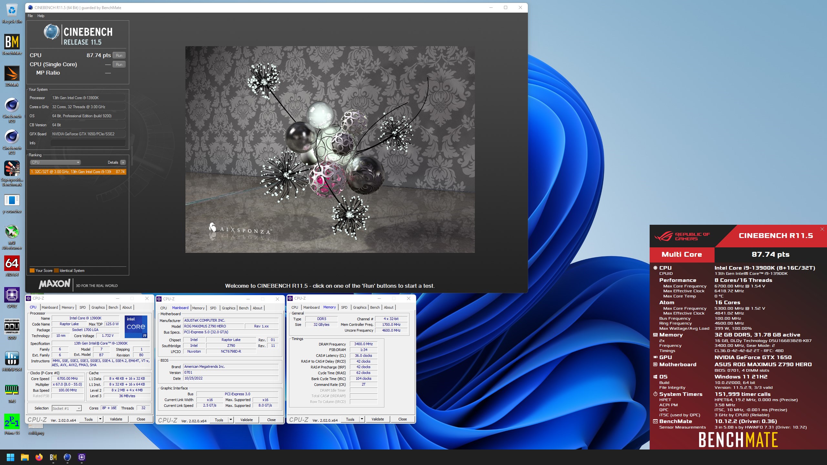Open the Cinebench File menu
The height and width of the screenshot is (465, 827).
[x=30, y=16]
